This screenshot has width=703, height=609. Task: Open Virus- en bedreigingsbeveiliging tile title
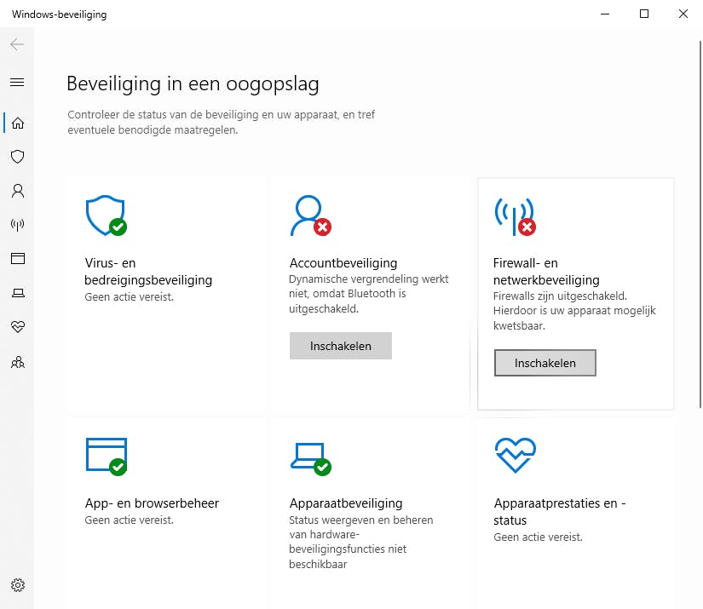[148, 272]
